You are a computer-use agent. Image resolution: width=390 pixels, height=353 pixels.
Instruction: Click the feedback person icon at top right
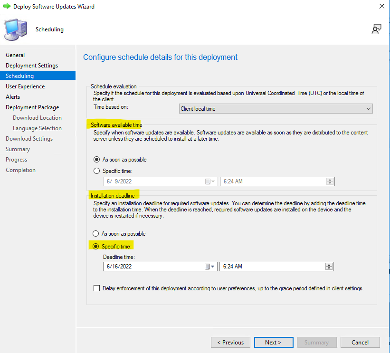[x=376, y=29]
